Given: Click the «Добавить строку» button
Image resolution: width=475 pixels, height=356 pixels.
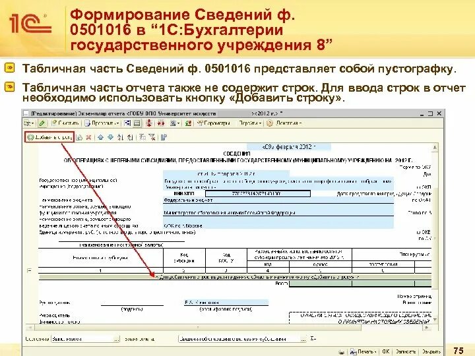Looking at the screenshot, I should (49, 137).
